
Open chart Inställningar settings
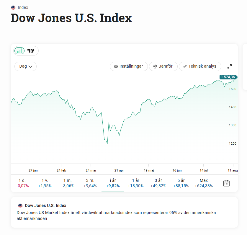pos(128,66)
